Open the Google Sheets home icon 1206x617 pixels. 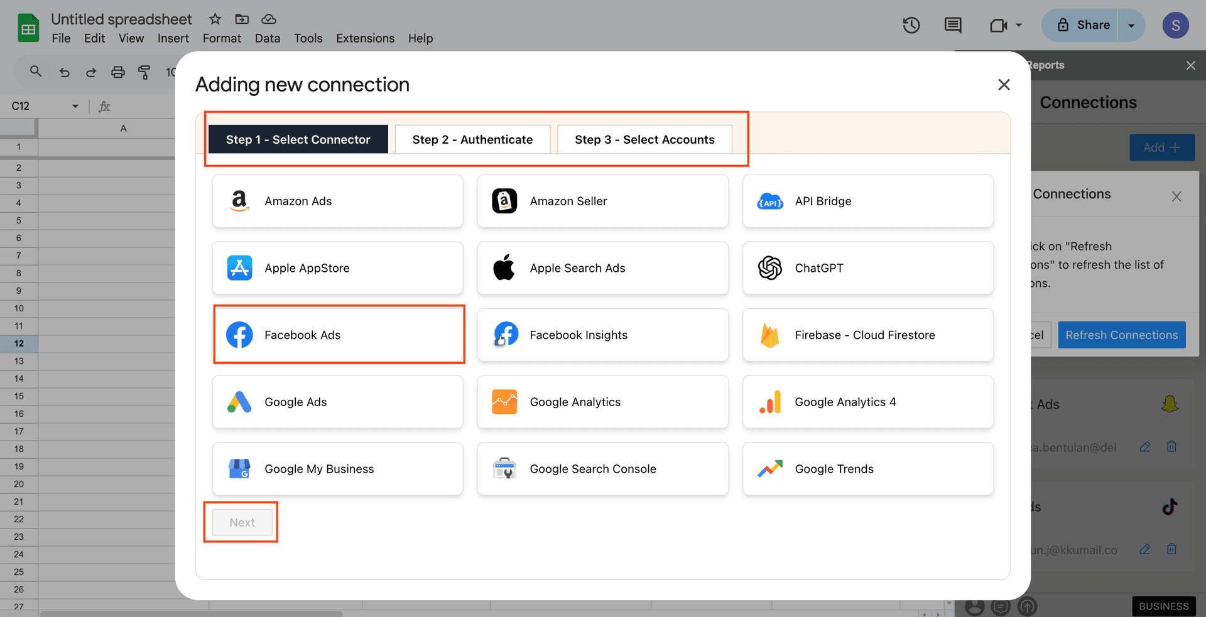pyautogui.click(x=28, y=28)
